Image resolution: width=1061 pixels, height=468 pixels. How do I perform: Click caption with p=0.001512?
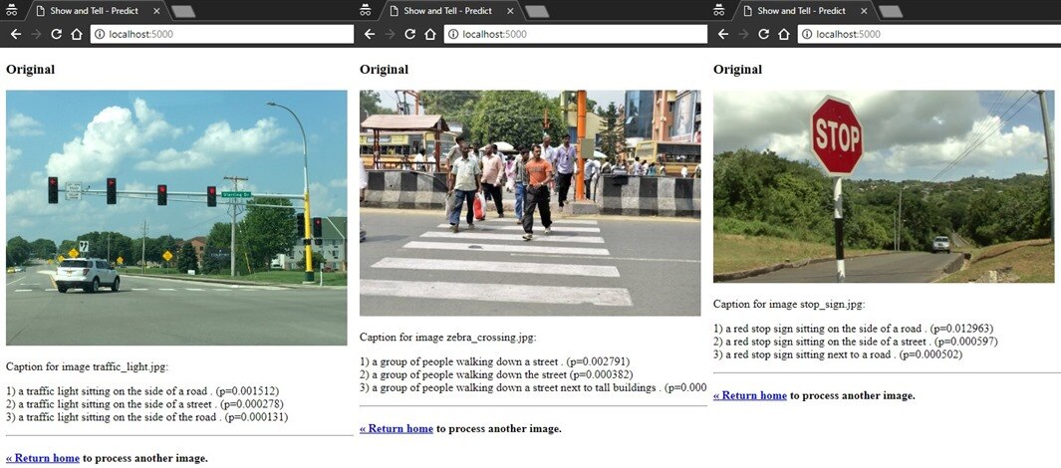click(x=142, y=391)
